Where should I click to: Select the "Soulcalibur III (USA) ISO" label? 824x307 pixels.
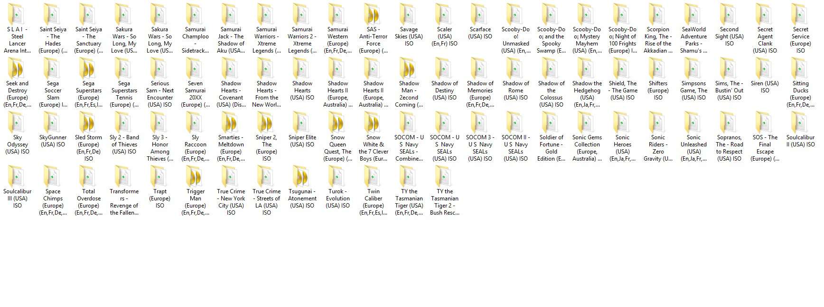pos(17,199)
